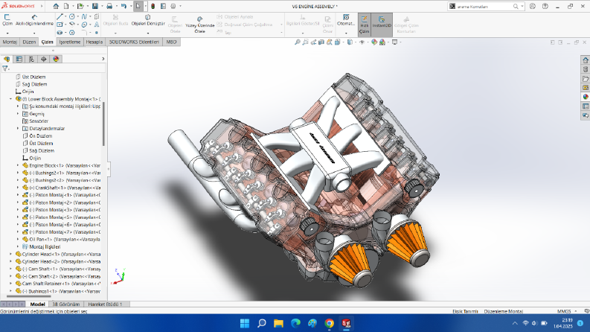Expand the CrankShaft<1> tree node

coord(18,188)
